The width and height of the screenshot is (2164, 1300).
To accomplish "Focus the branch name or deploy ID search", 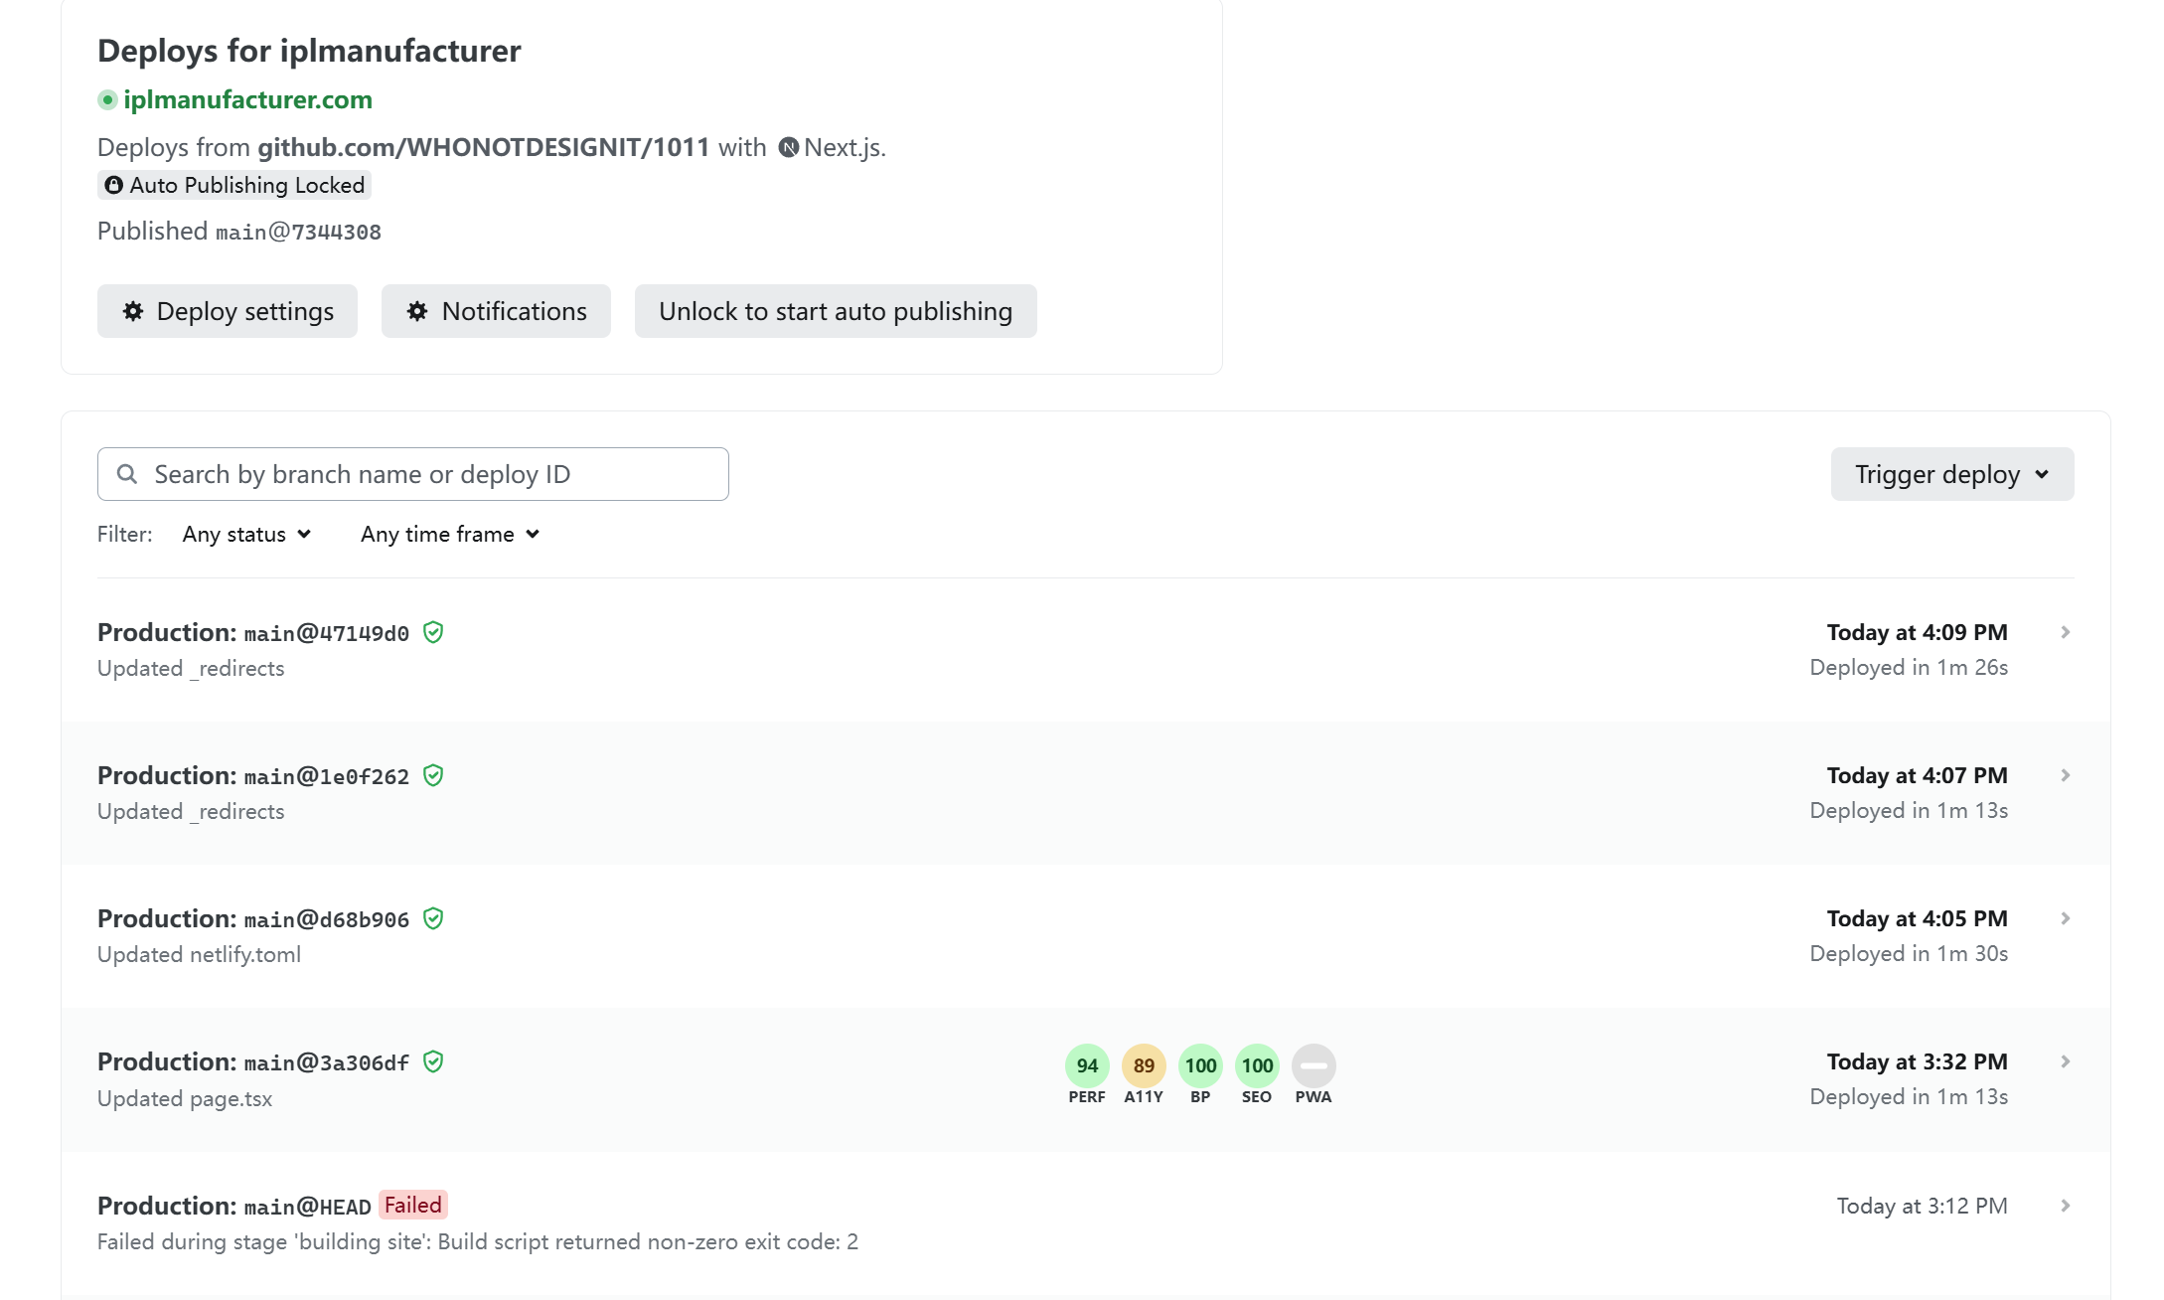I will (x=412, y=474).
